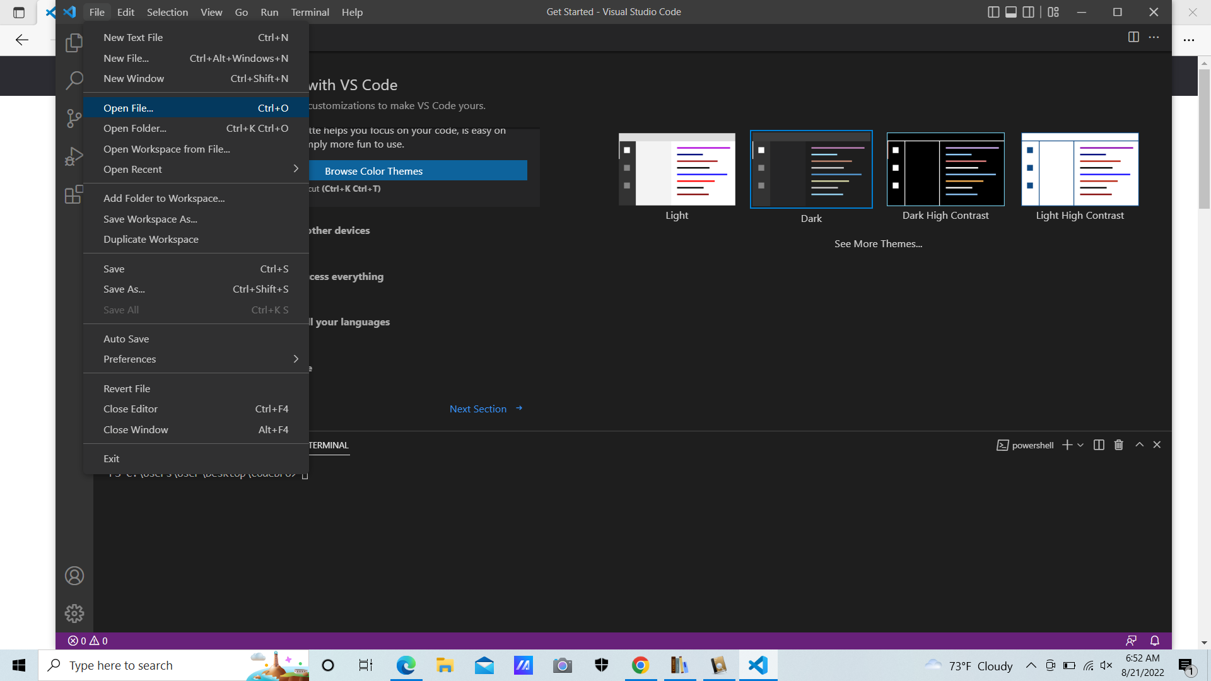
Task: Choose Open File... in File menu
Action: (196, 108)
